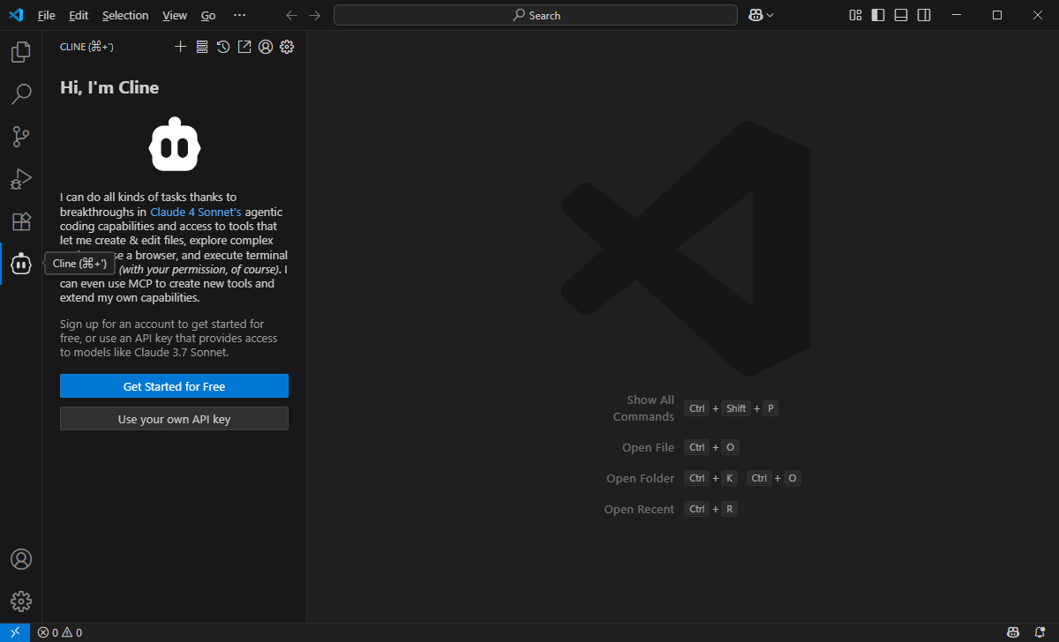1059x642 pixels.
Task: Open the File menu
Action: click(47, 15)
